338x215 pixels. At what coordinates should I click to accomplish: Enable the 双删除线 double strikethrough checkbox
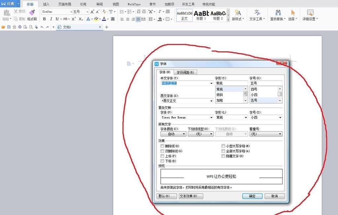[162, 151]
